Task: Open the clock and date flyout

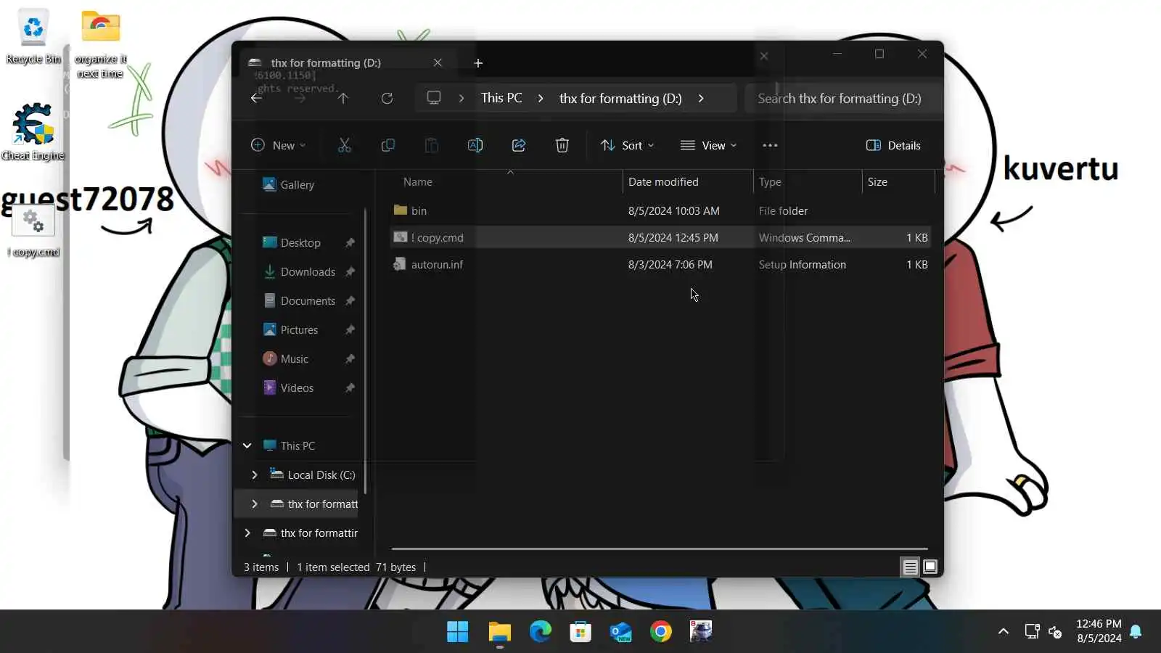Action: click(x=1099, y=631)
